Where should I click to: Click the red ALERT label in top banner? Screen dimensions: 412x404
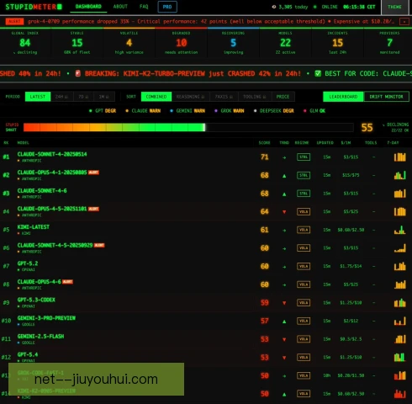[x=14, y=21]
